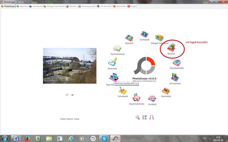
Task: Open the Képnéző viewer icon
Action: (129, 38)
